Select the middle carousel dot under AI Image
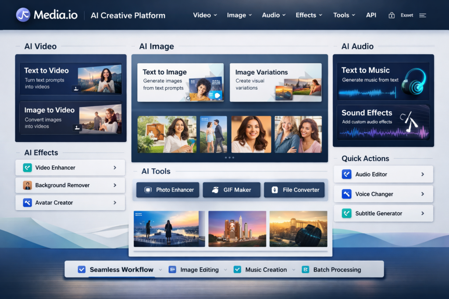 click(x=229, y=158)
